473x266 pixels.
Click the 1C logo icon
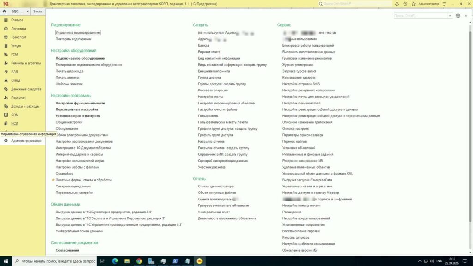(6, 4)
